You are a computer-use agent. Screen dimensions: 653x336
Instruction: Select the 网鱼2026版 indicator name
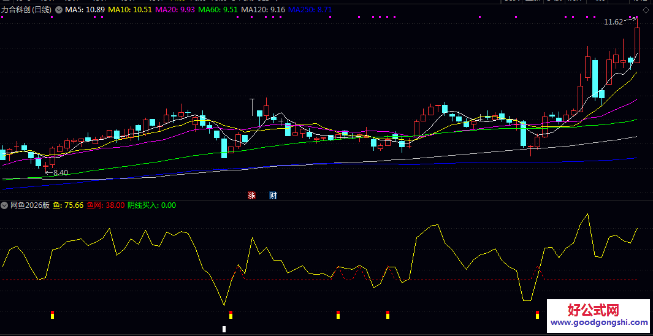coord(30,205)
